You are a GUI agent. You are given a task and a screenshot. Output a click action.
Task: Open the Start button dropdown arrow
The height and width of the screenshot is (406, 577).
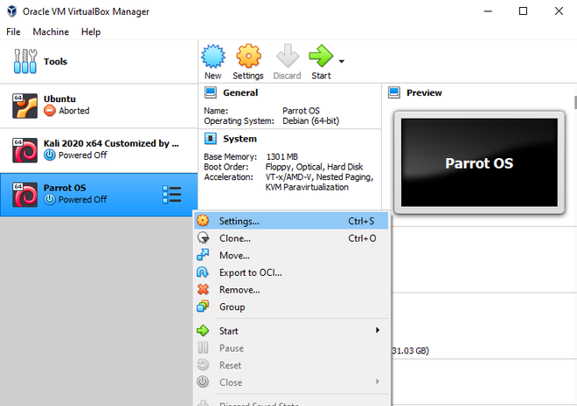pos(342,61)
